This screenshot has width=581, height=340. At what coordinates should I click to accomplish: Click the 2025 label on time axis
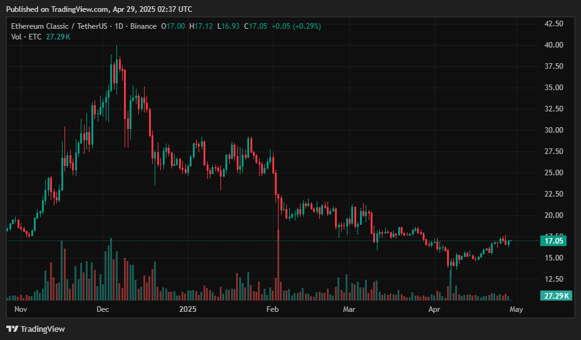click(x=188, y=309)
